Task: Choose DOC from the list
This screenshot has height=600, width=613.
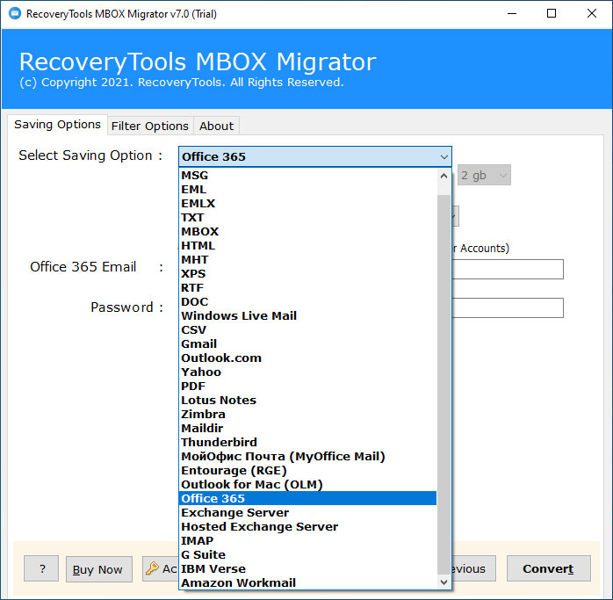Action: point(307,302)
